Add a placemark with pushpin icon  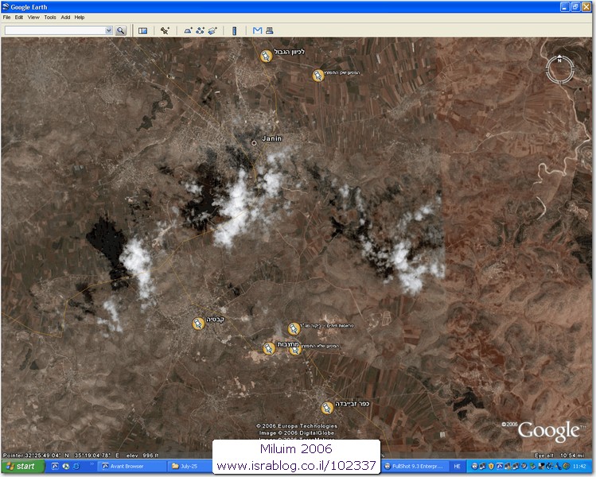pyautogui.click(x=165, y=31)
